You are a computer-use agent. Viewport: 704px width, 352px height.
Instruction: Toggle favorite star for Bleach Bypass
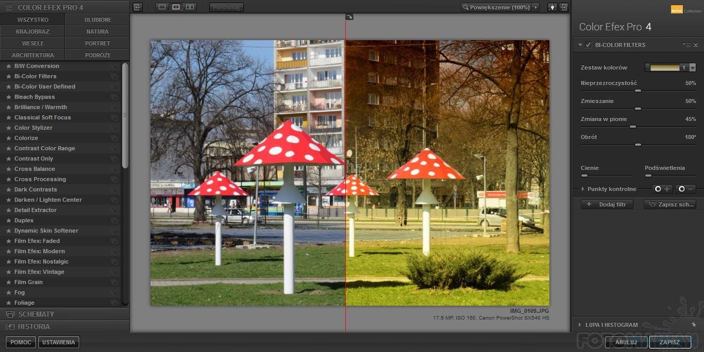(x=8, y=97)
